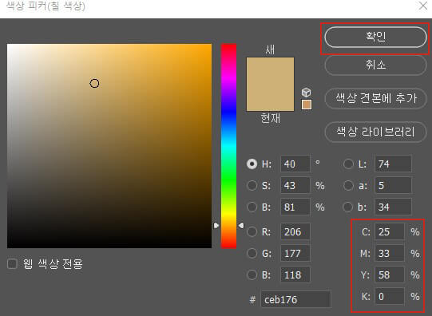The image size is (432, 316).
Task: Click the S value field showing 43
Action: pos(295,185)
